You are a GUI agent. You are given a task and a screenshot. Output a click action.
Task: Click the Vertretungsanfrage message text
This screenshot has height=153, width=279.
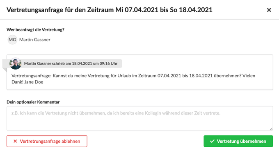[133, 79]
